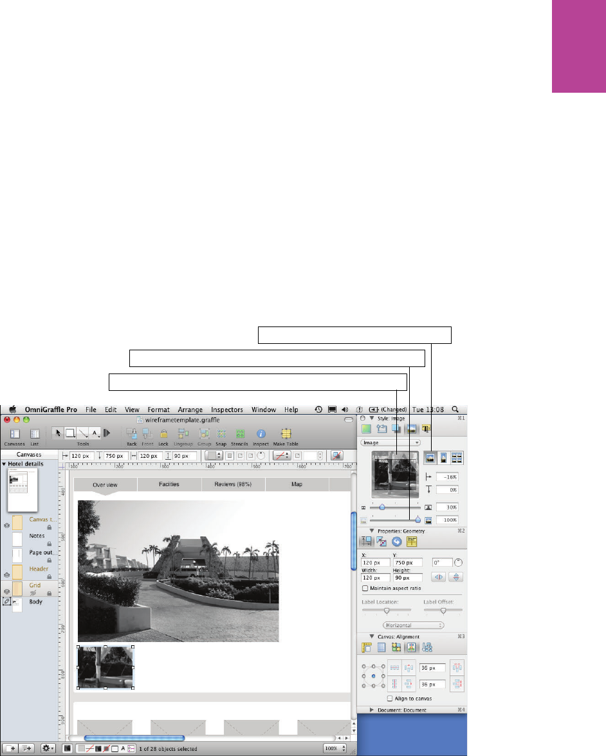Click the Back send-to-back icon
Viewport: 606px width, 756px height.
[x=131, y=433]
